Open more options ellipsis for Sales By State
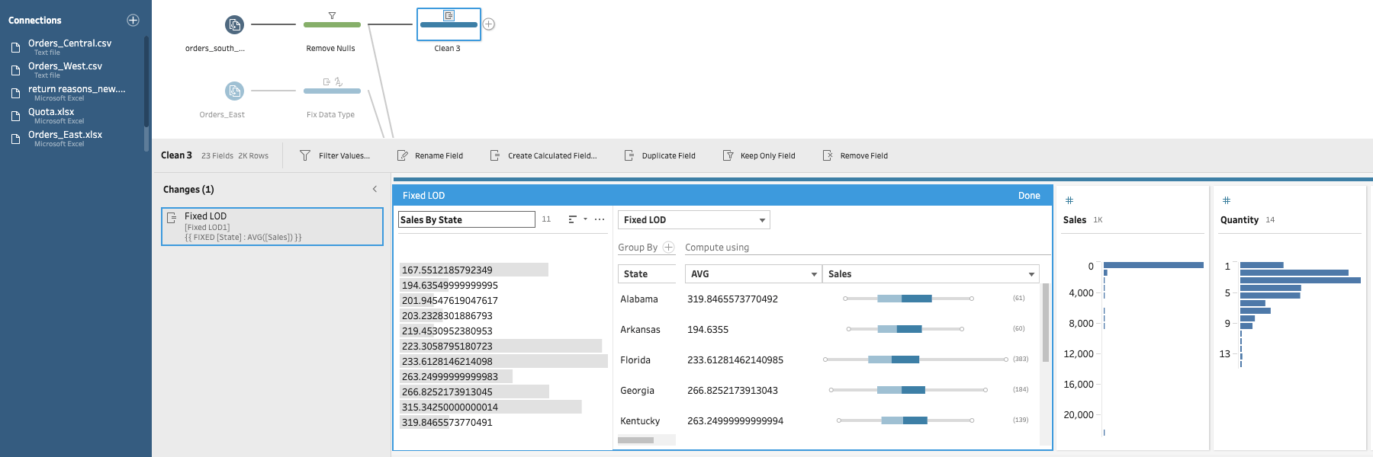This screenshot has height=457, width=1373. [x=600, y=219]
